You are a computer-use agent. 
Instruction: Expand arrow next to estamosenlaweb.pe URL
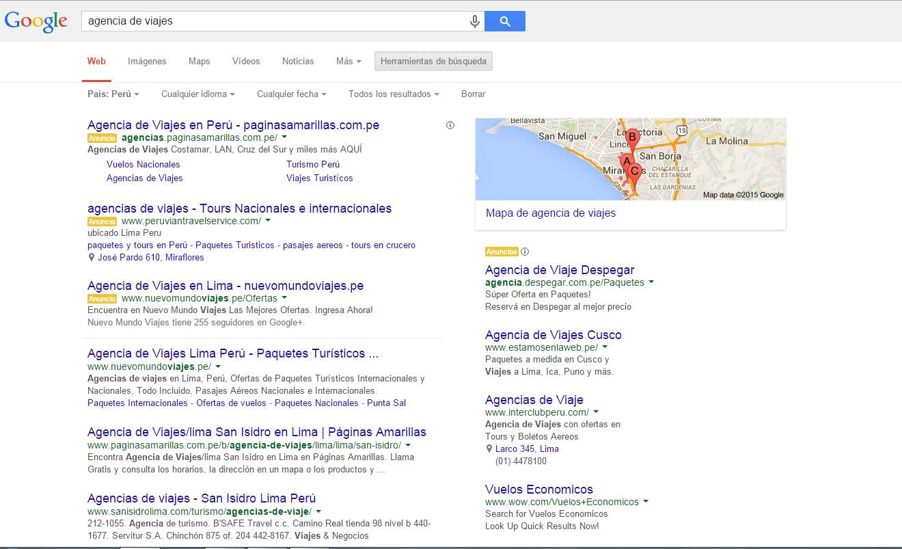click(605, 347)
